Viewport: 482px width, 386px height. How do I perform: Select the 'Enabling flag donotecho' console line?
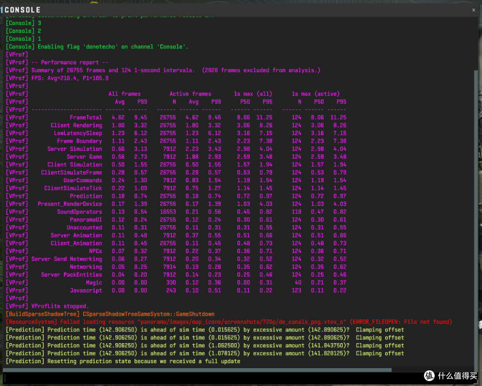(x=97, y=47)
